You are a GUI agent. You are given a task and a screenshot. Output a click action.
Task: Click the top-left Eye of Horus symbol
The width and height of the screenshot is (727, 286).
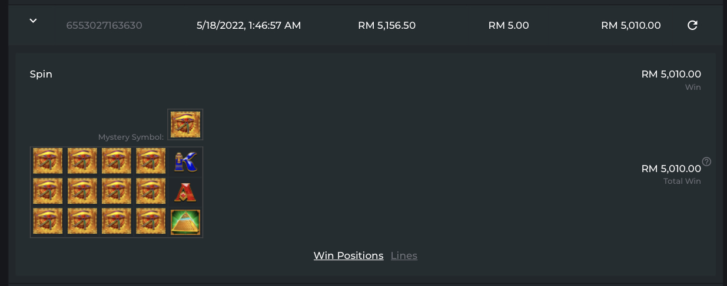point(48,161)
